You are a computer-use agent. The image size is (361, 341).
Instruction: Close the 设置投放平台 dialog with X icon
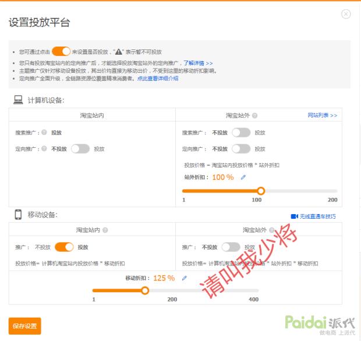tap(346, 14)
